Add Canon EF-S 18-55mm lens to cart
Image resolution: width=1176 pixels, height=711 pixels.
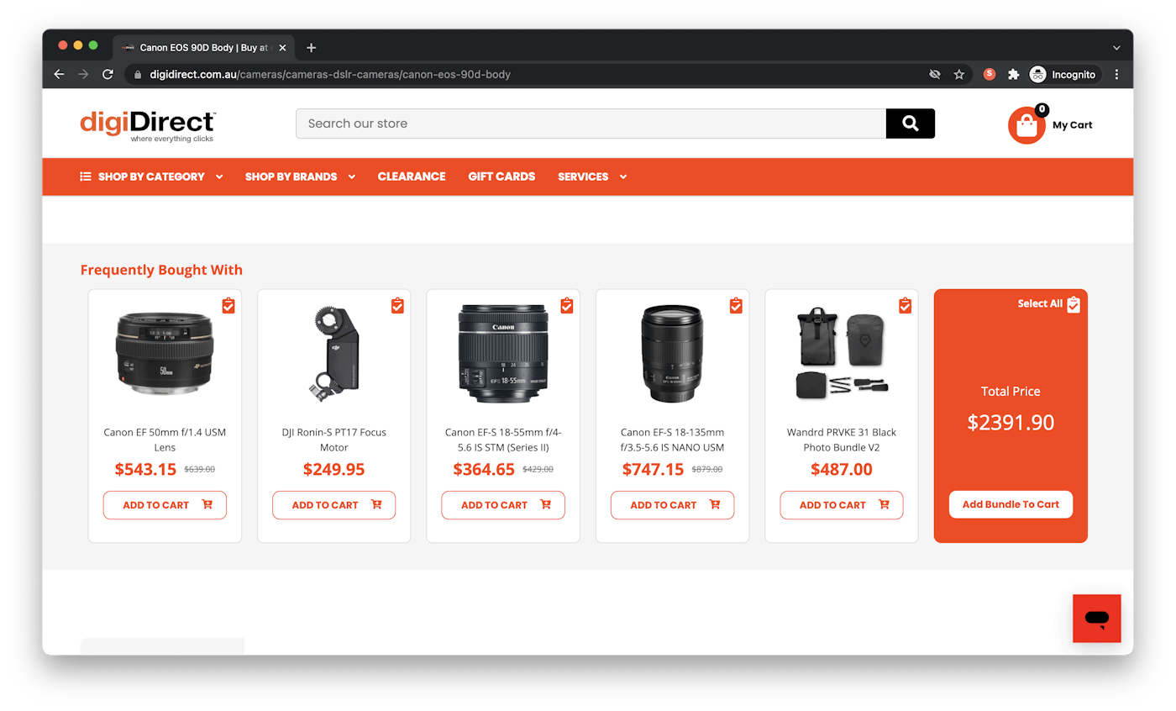(x=503, y=505)
